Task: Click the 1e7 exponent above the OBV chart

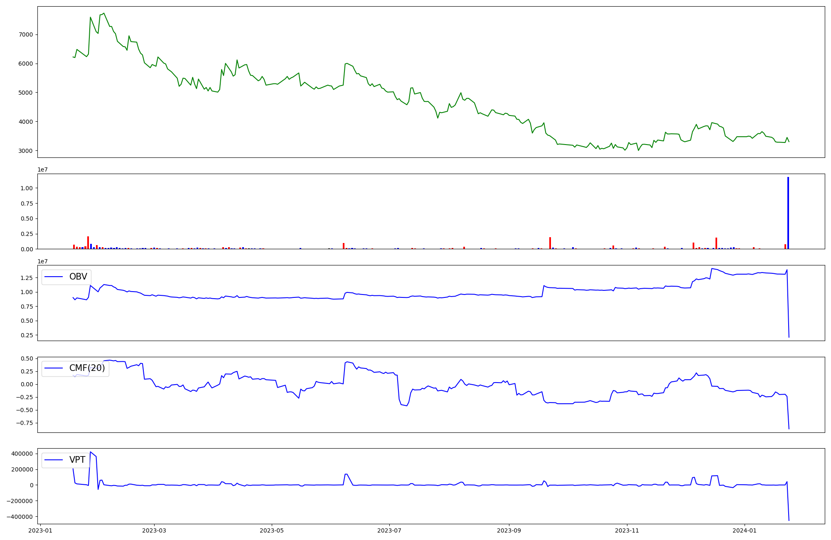Action: click(42, 261)
